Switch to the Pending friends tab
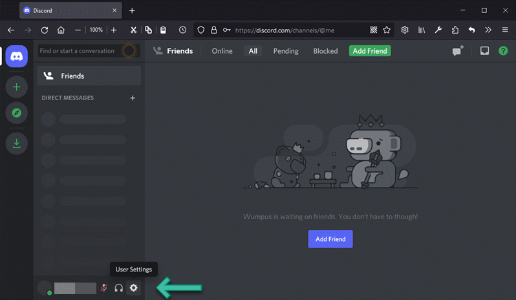516x300 pixels. [x=286, y=51]
